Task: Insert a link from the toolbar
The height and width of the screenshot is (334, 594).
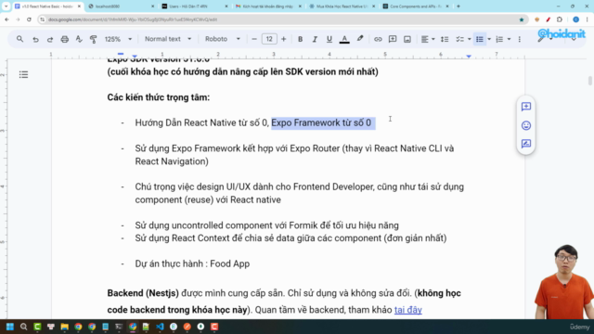Action: point(378,39)
